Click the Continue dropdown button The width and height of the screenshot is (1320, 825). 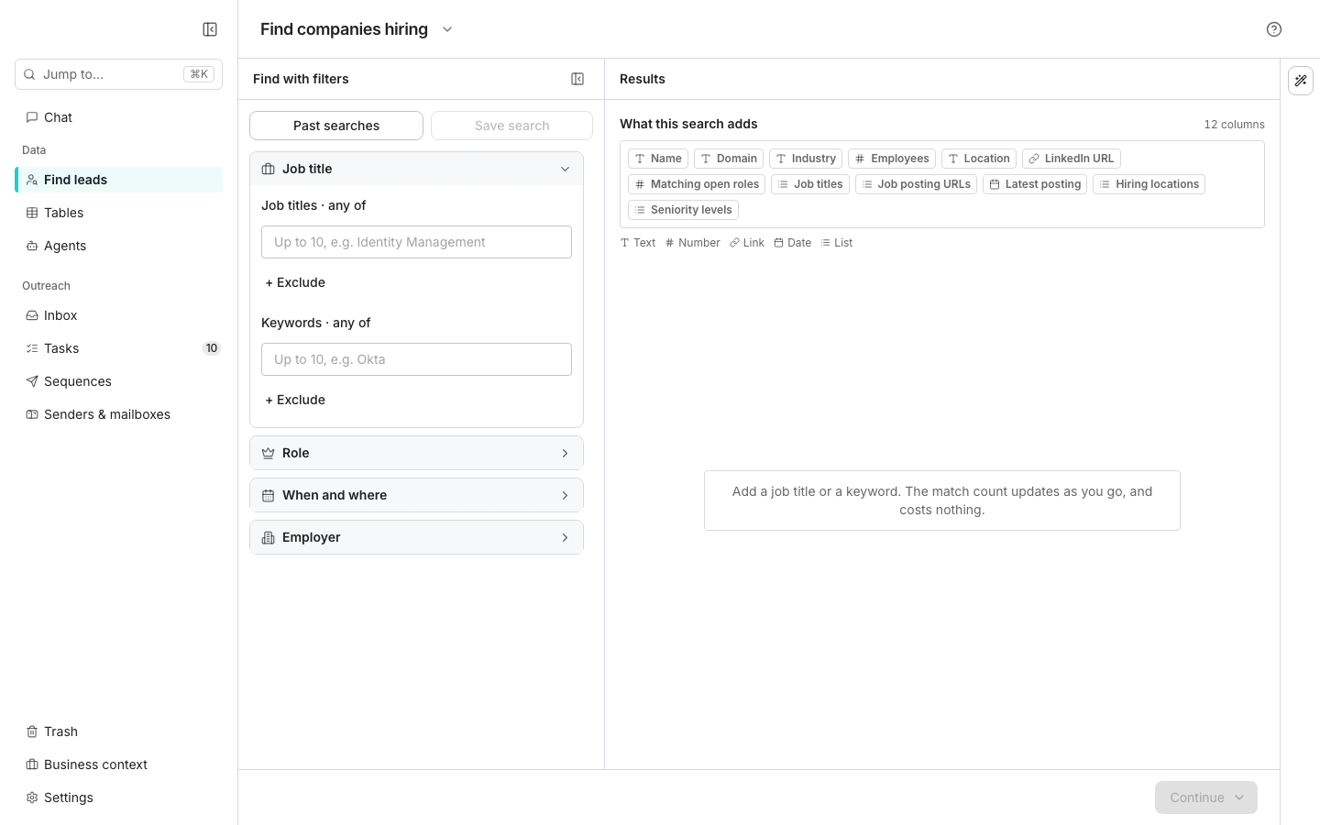click(x=1206, y=797)
